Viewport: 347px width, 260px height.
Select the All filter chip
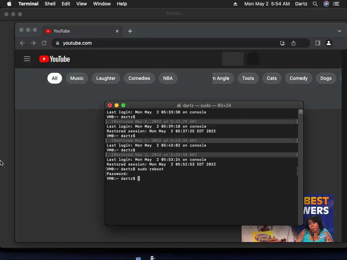click(55, 78)
